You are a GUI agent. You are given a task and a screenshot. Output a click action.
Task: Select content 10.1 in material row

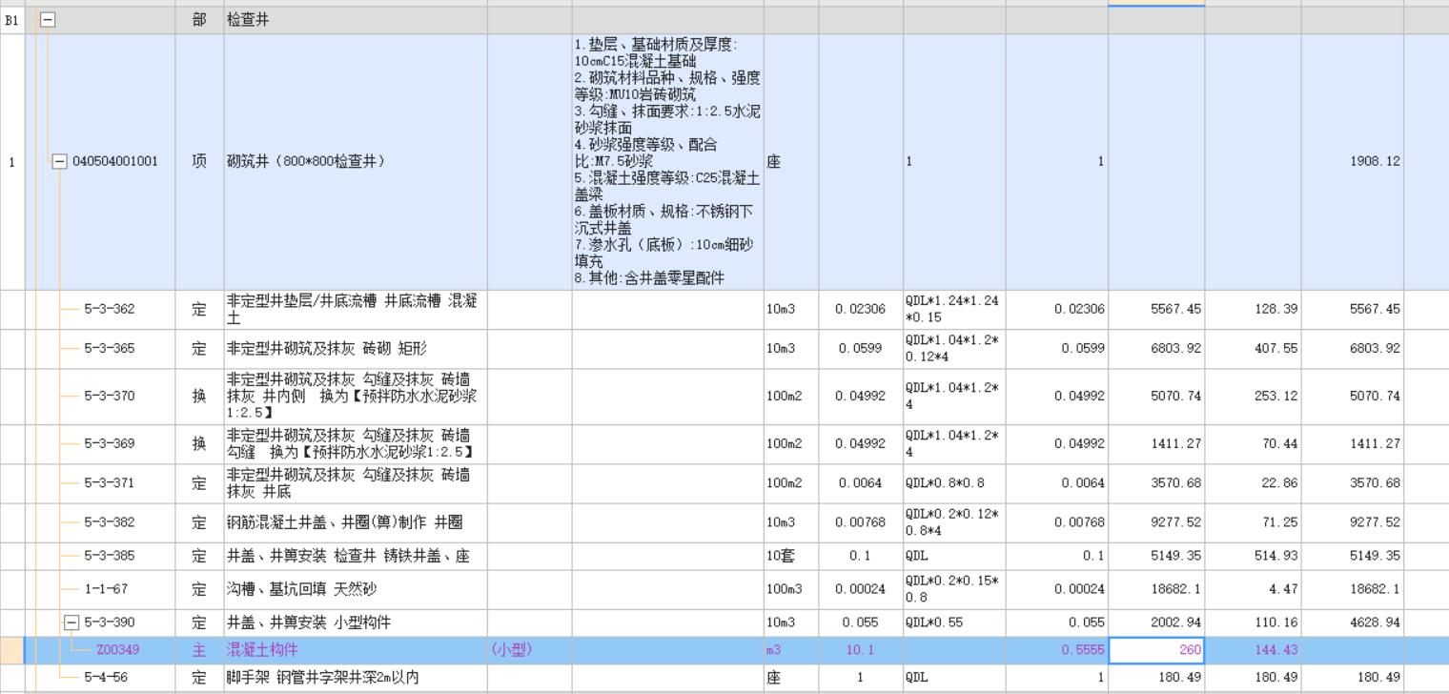860,650
